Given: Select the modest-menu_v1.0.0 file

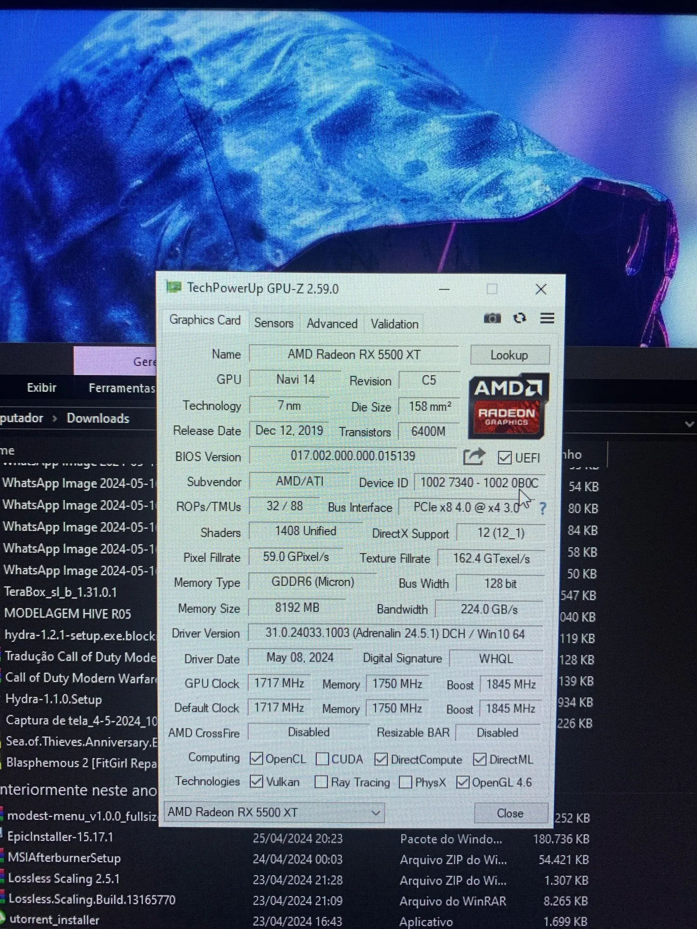Looking at the screenshot, I should tap(82, 816).
